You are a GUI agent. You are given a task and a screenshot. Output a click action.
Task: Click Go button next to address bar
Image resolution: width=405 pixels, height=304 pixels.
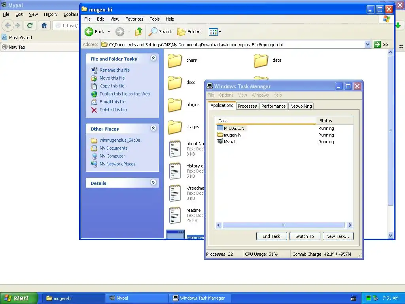point(381,44)
